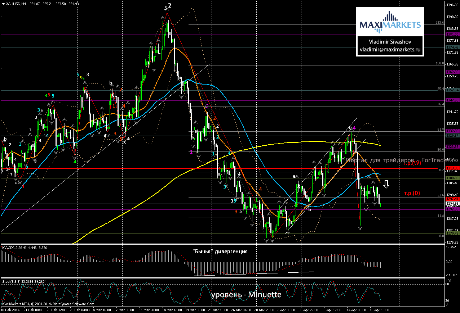
Task: Select the red 1313.00 price label
Action: 452,168
